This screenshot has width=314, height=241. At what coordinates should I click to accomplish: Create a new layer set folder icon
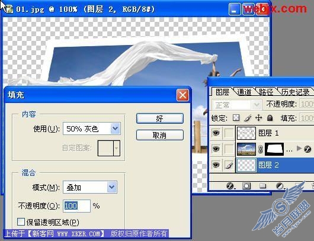(x=262, y=186)
